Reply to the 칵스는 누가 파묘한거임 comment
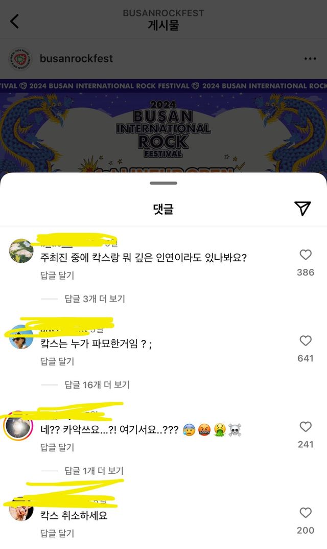The width and height of the screenshot is (327, 549). pos(57,362)
